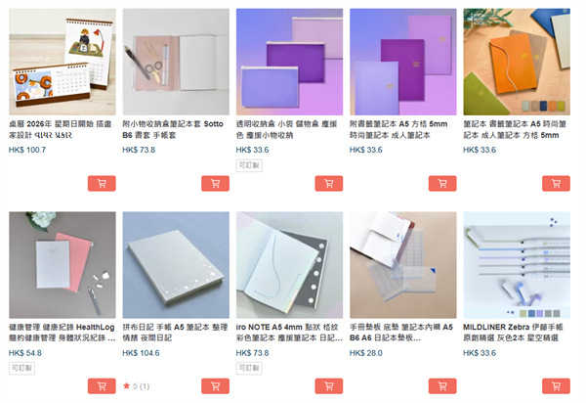
Task: Open the HealthLog product title link
Action: [x=63, y=333]
